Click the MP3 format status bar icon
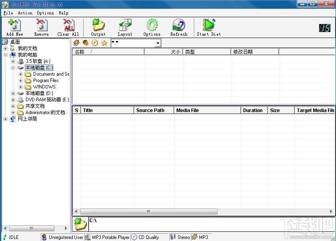This screenshot has height=241, width=336. pos(195,237)
